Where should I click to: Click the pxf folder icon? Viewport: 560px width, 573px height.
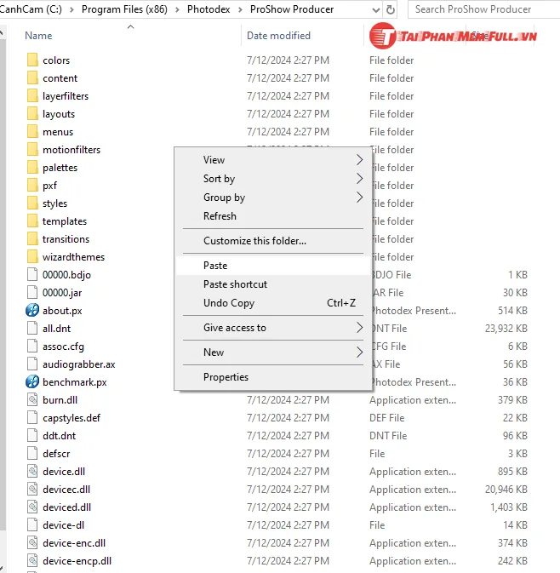point(32,186)
